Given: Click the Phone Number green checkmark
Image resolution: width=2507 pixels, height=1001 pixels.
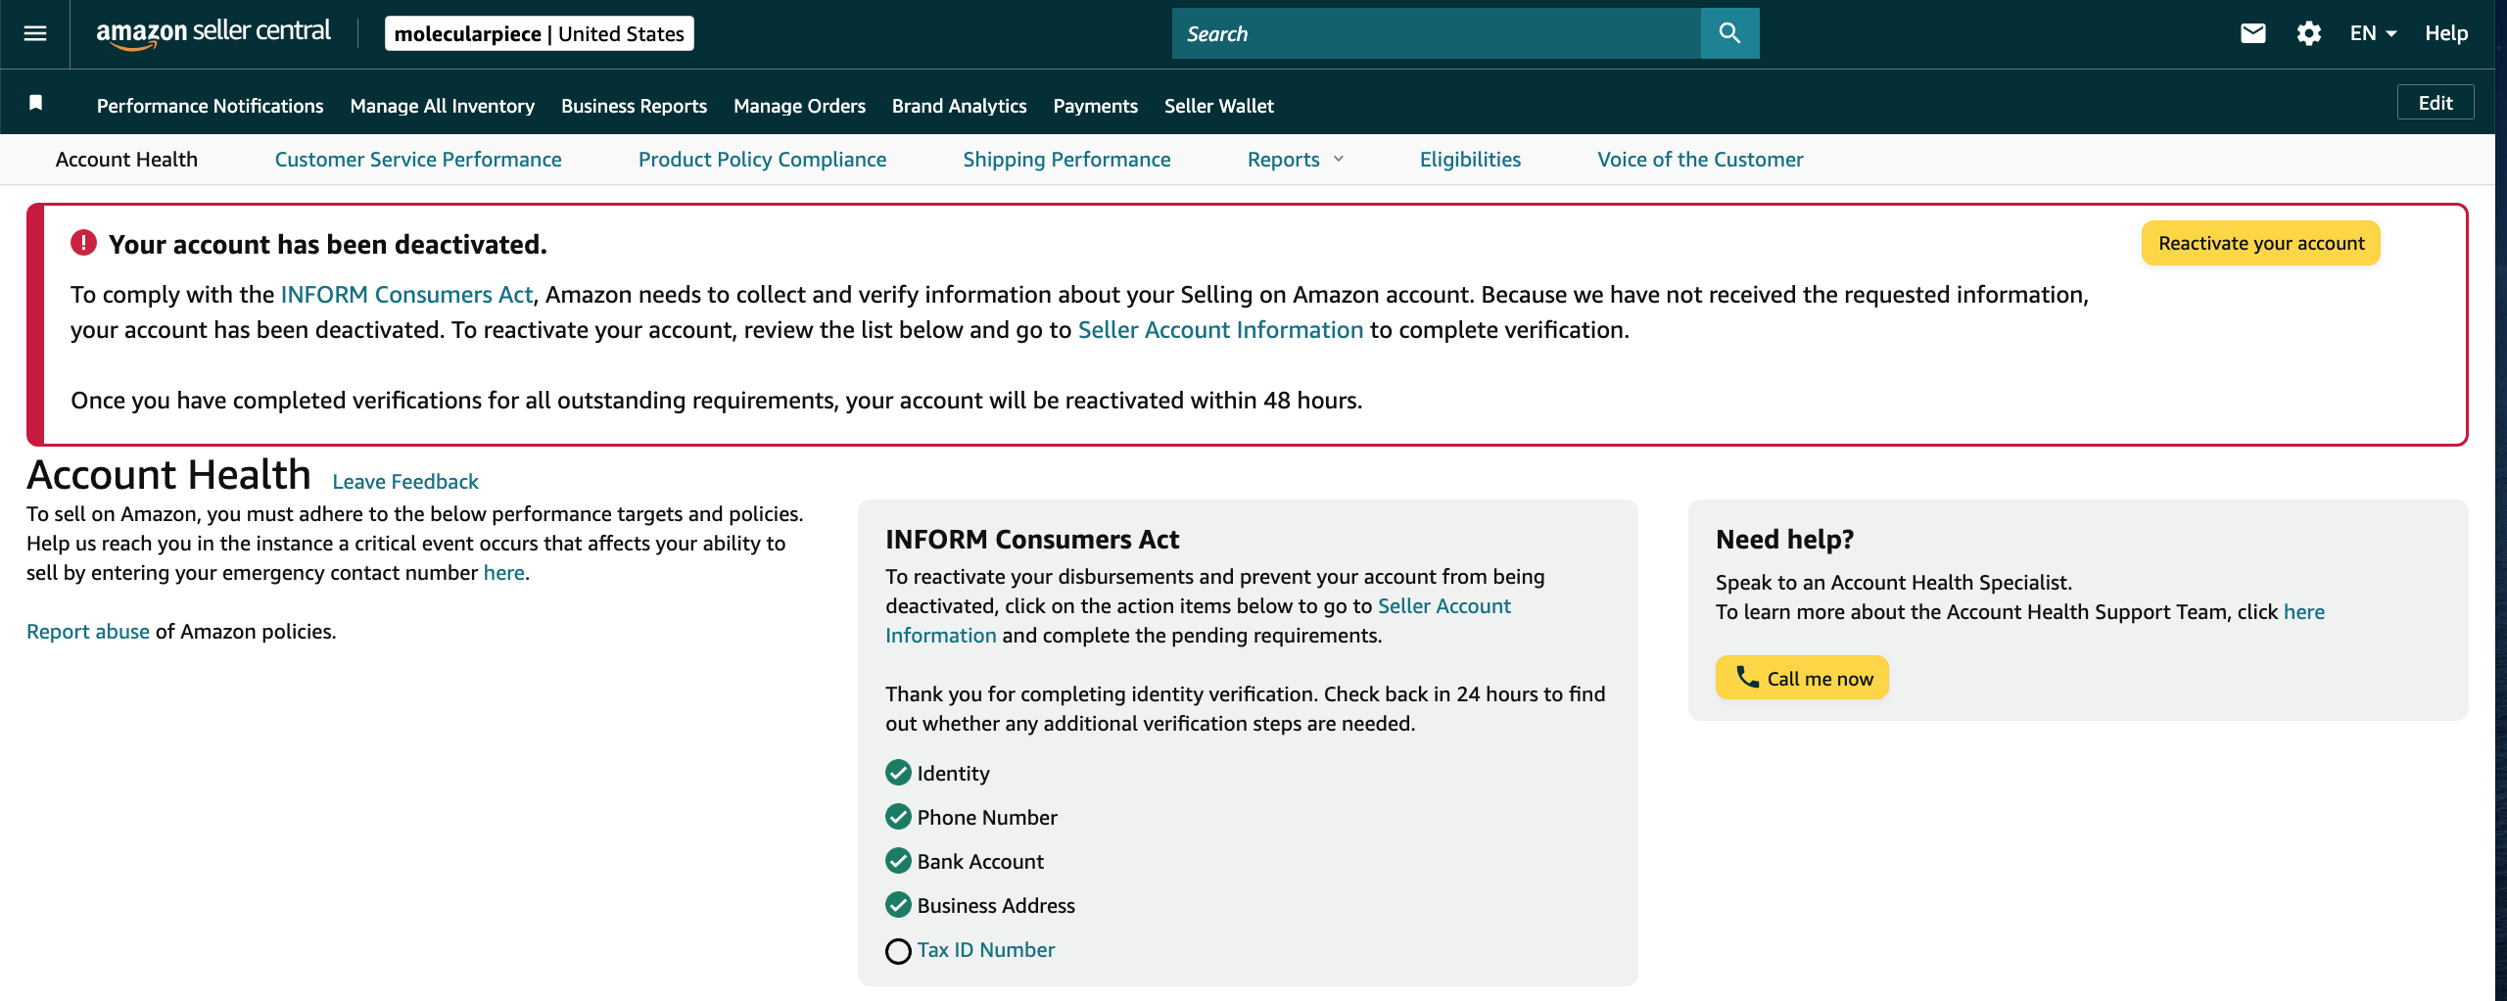Looking at the screenshot, I should tap(898, 817).
